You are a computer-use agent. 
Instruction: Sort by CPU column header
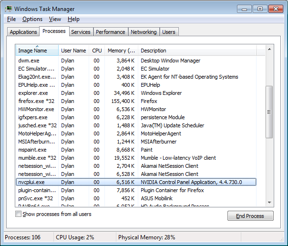[97, 51]
